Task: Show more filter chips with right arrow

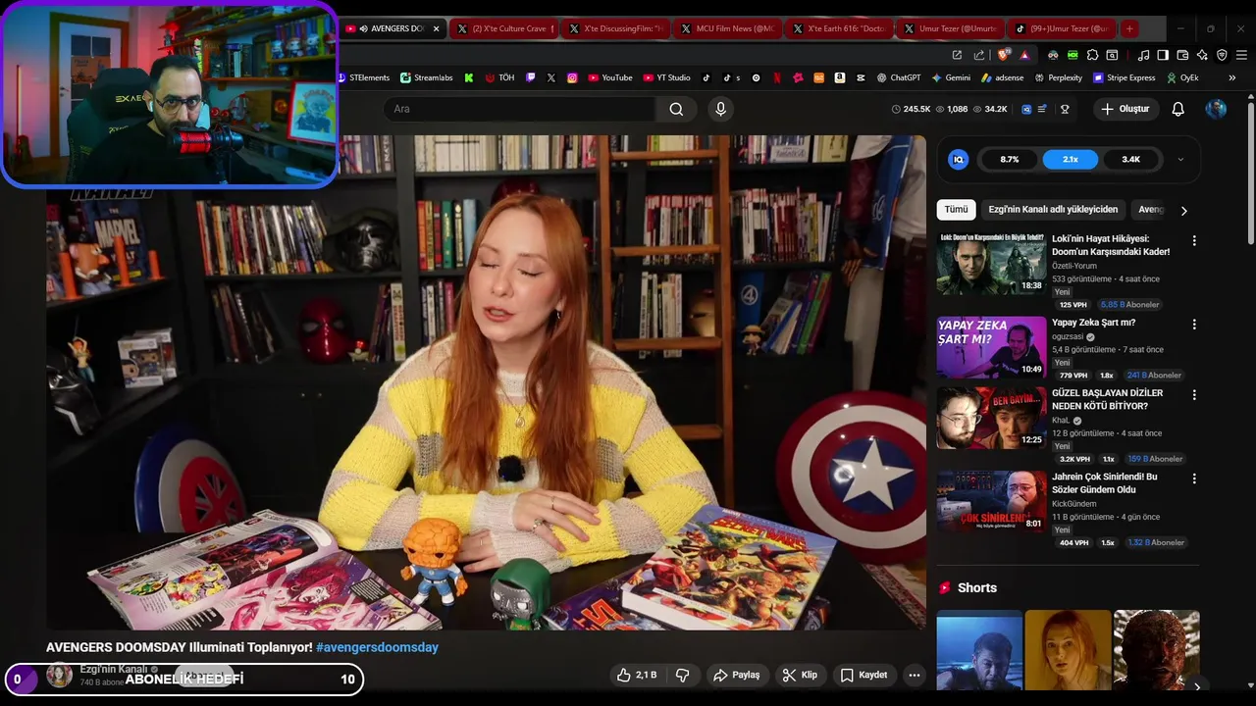Action: tap(1183, 210)
